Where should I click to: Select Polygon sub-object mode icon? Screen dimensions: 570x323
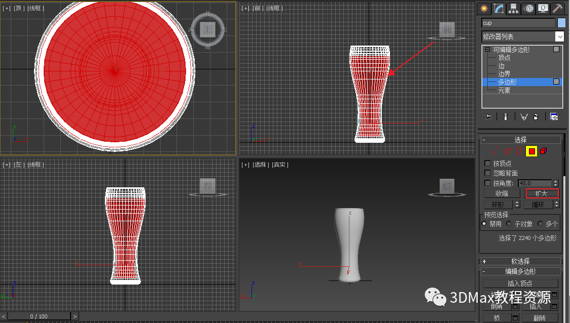click(531, 151)
